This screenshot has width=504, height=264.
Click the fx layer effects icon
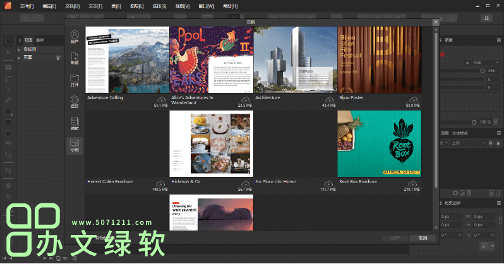coord(469,193)
